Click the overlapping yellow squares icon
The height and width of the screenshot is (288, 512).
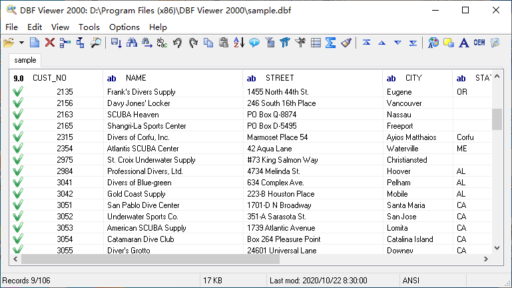pyautogui.click(x=449, y=43)
